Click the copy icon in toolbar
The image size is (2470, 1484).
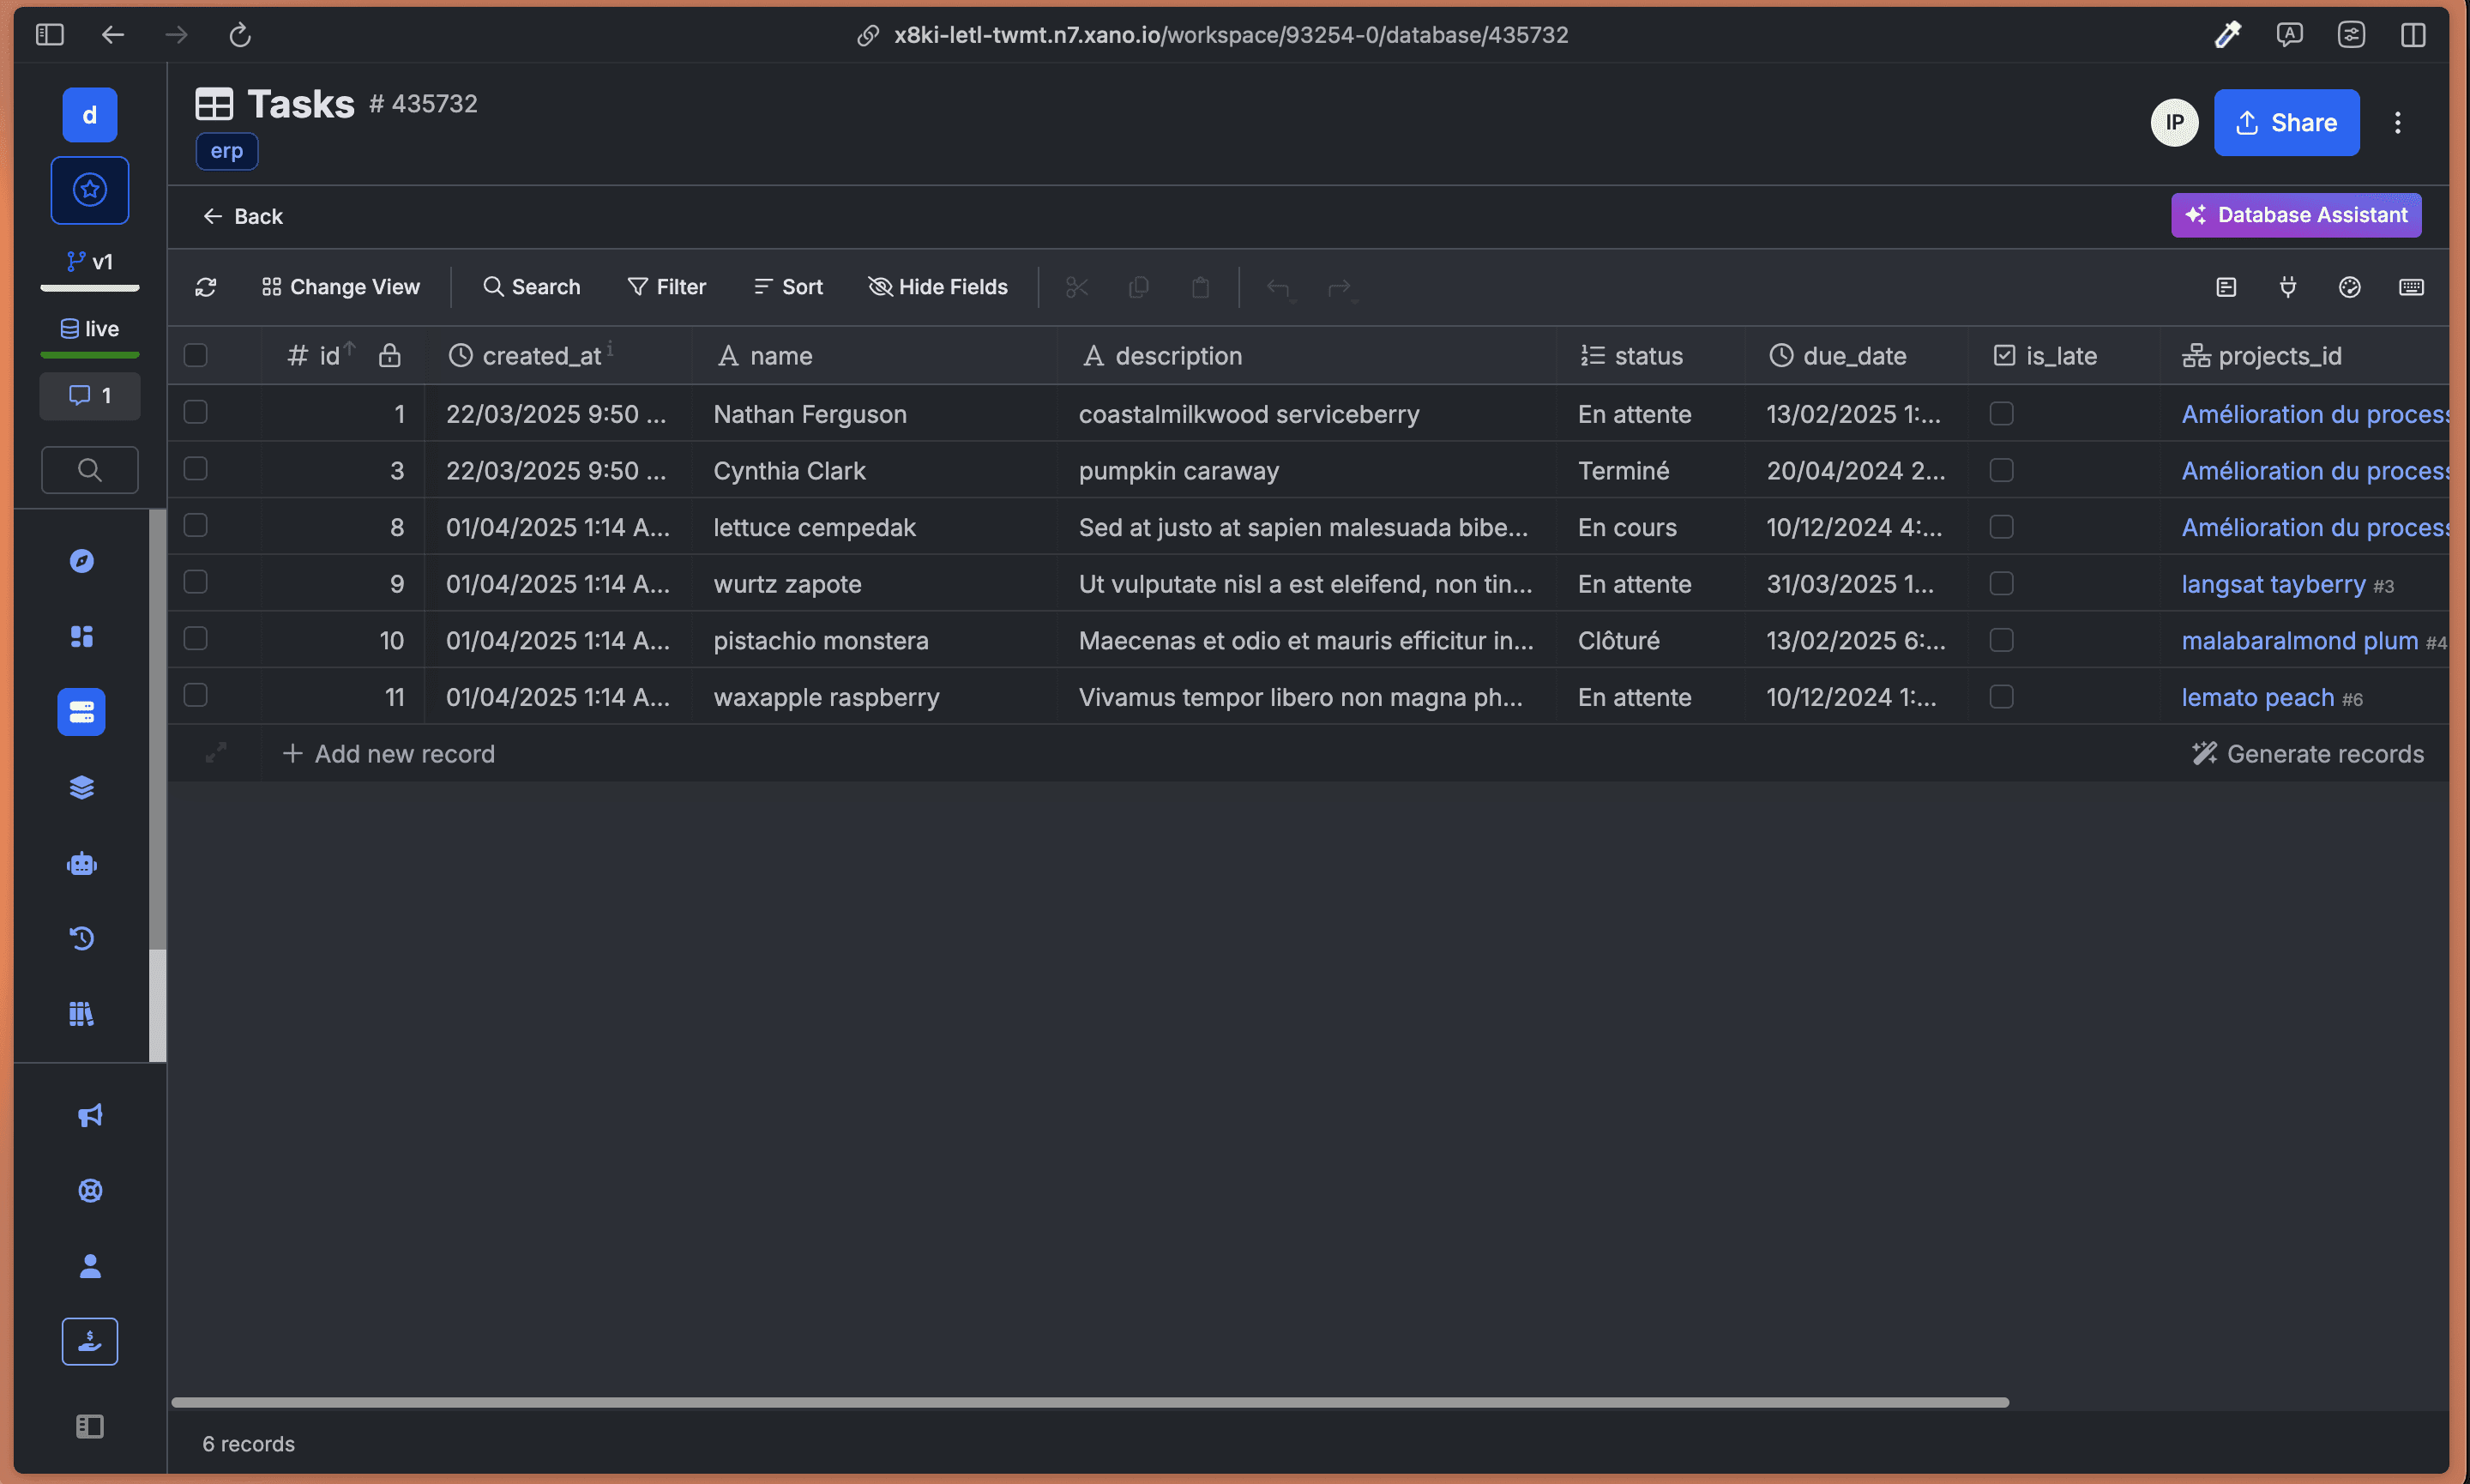point(1139,287)
